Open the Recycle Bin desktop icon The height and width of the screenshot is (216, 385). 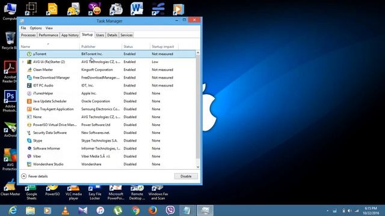click(10, 41)
